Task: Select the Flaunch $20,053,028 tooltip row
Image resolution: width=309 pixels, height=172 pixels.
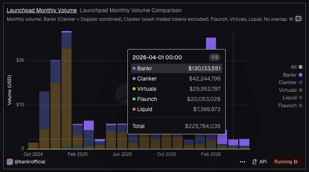Action: pyautogui.click(x=177, y=99)
